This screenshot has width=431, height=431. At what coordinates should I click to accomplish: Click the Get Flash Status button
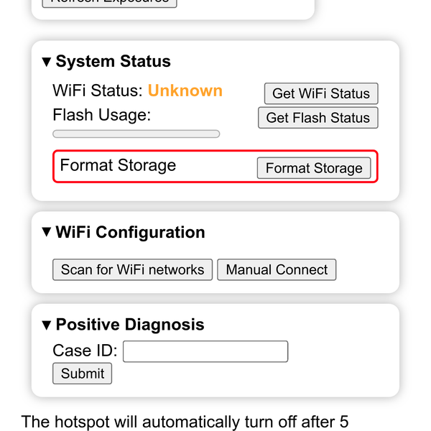click(318, 118)
